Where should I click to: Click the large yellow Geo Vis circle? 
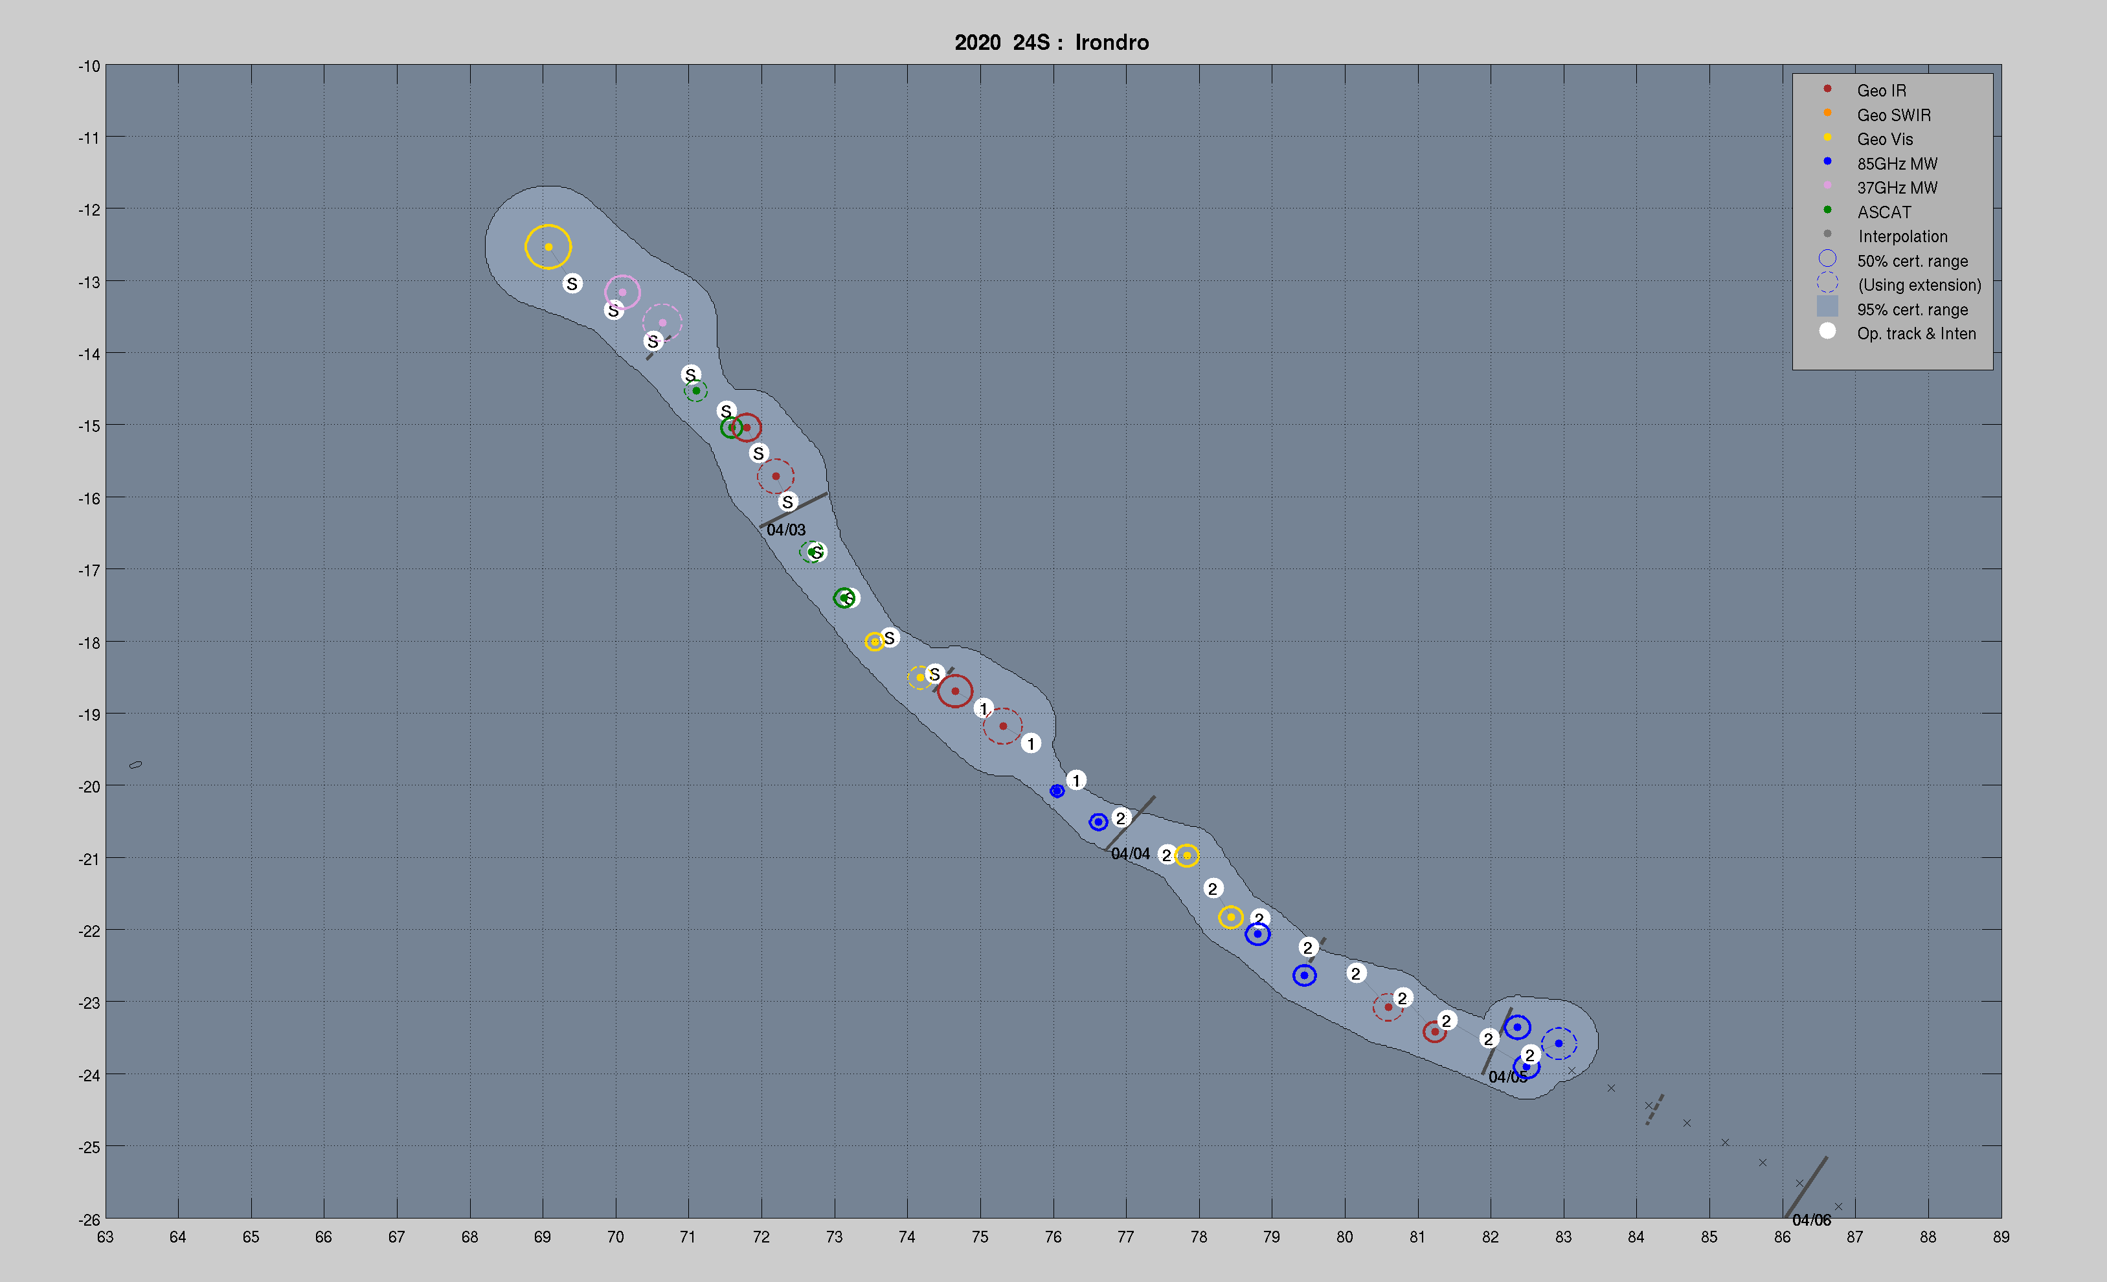[x=548, y=247]
